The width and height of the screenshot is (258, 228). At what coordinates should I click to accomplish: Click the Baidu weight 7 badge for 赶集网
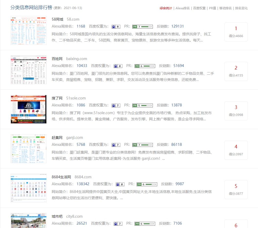click(x=116, y=145)
